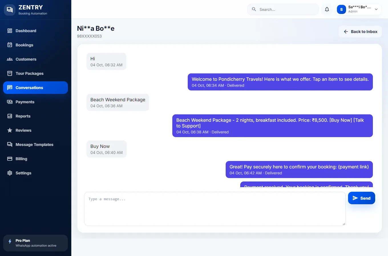This screenshot has width=388, height=256.
Task: Click the 'Hi' incoming message bubble
Action: pos(106,61)
